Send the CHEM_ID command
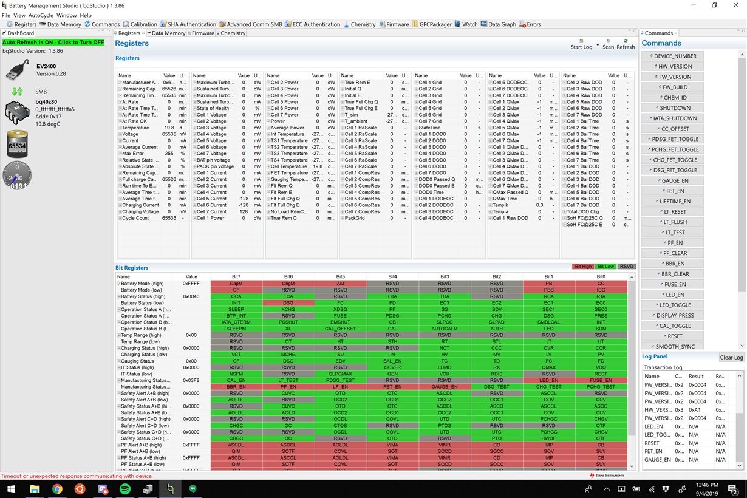The width and height of the screenshot is (747, 498). 673,97
